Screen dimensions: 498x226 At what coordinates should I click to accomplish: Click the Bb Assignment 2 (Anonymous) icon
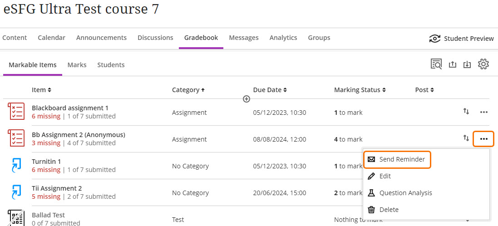[16, 138]
